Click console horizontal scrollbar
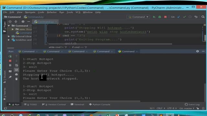Viewport: 207px width, 116px height. [82, 101]
